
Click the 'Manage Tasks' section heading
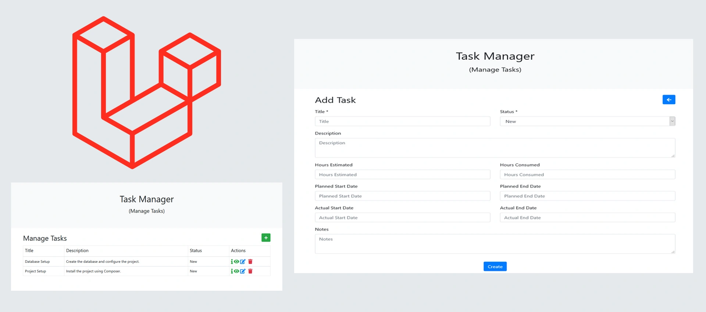[x=45, y=239]
